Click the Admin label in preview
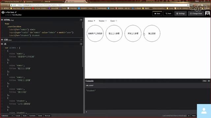Image resolution: width=211 pixels, height=118 pixels. [x=90, y=21]
